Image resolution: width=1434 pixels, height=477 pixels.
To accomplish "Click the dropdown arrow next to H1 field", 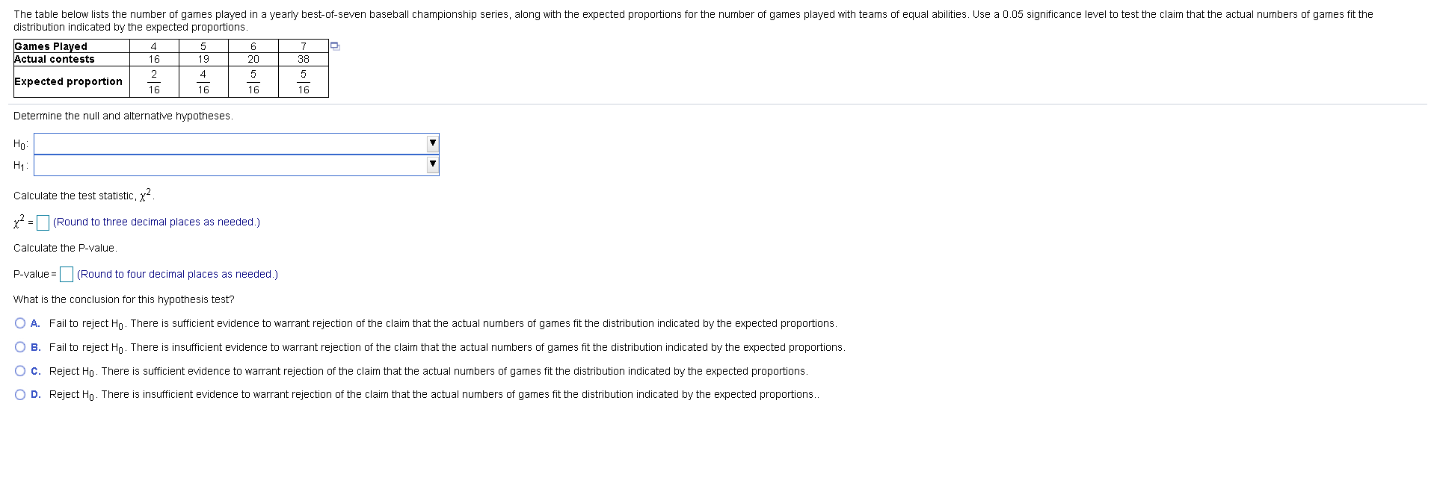I will (x=432, y=163).
